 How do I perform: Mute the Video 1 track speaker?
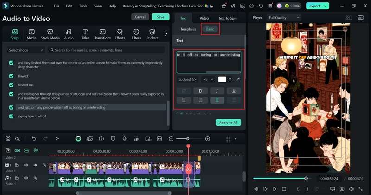pos(26,165)
